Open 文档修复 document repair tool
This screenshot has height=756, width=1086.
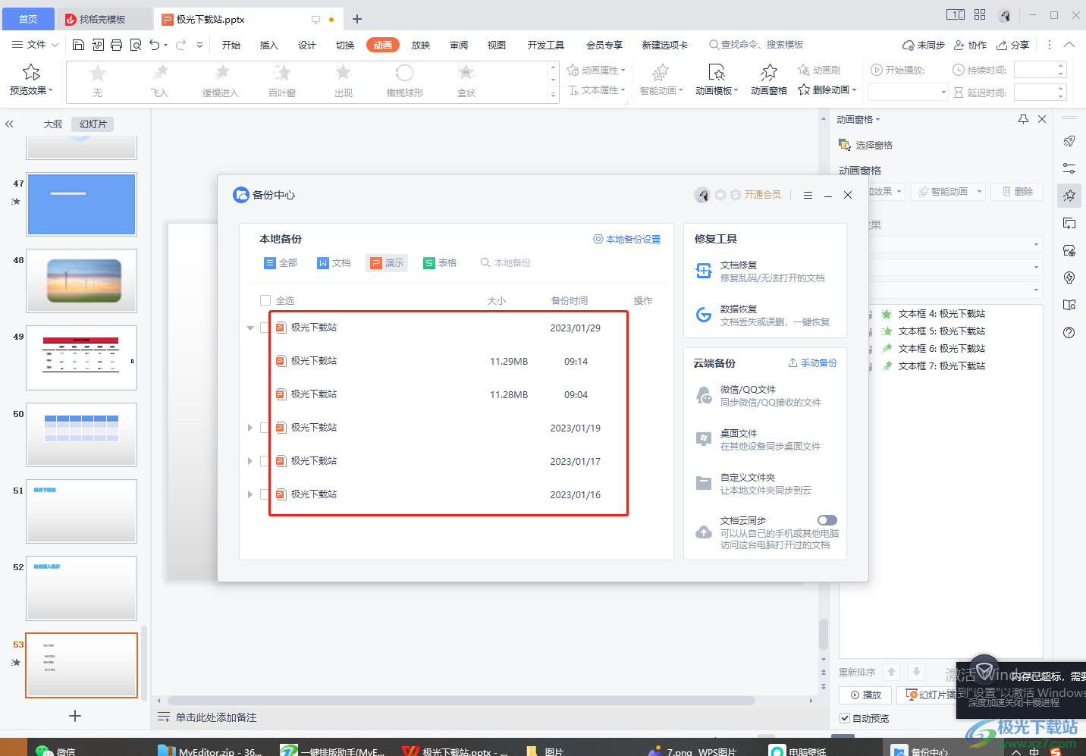click(764, 271)
